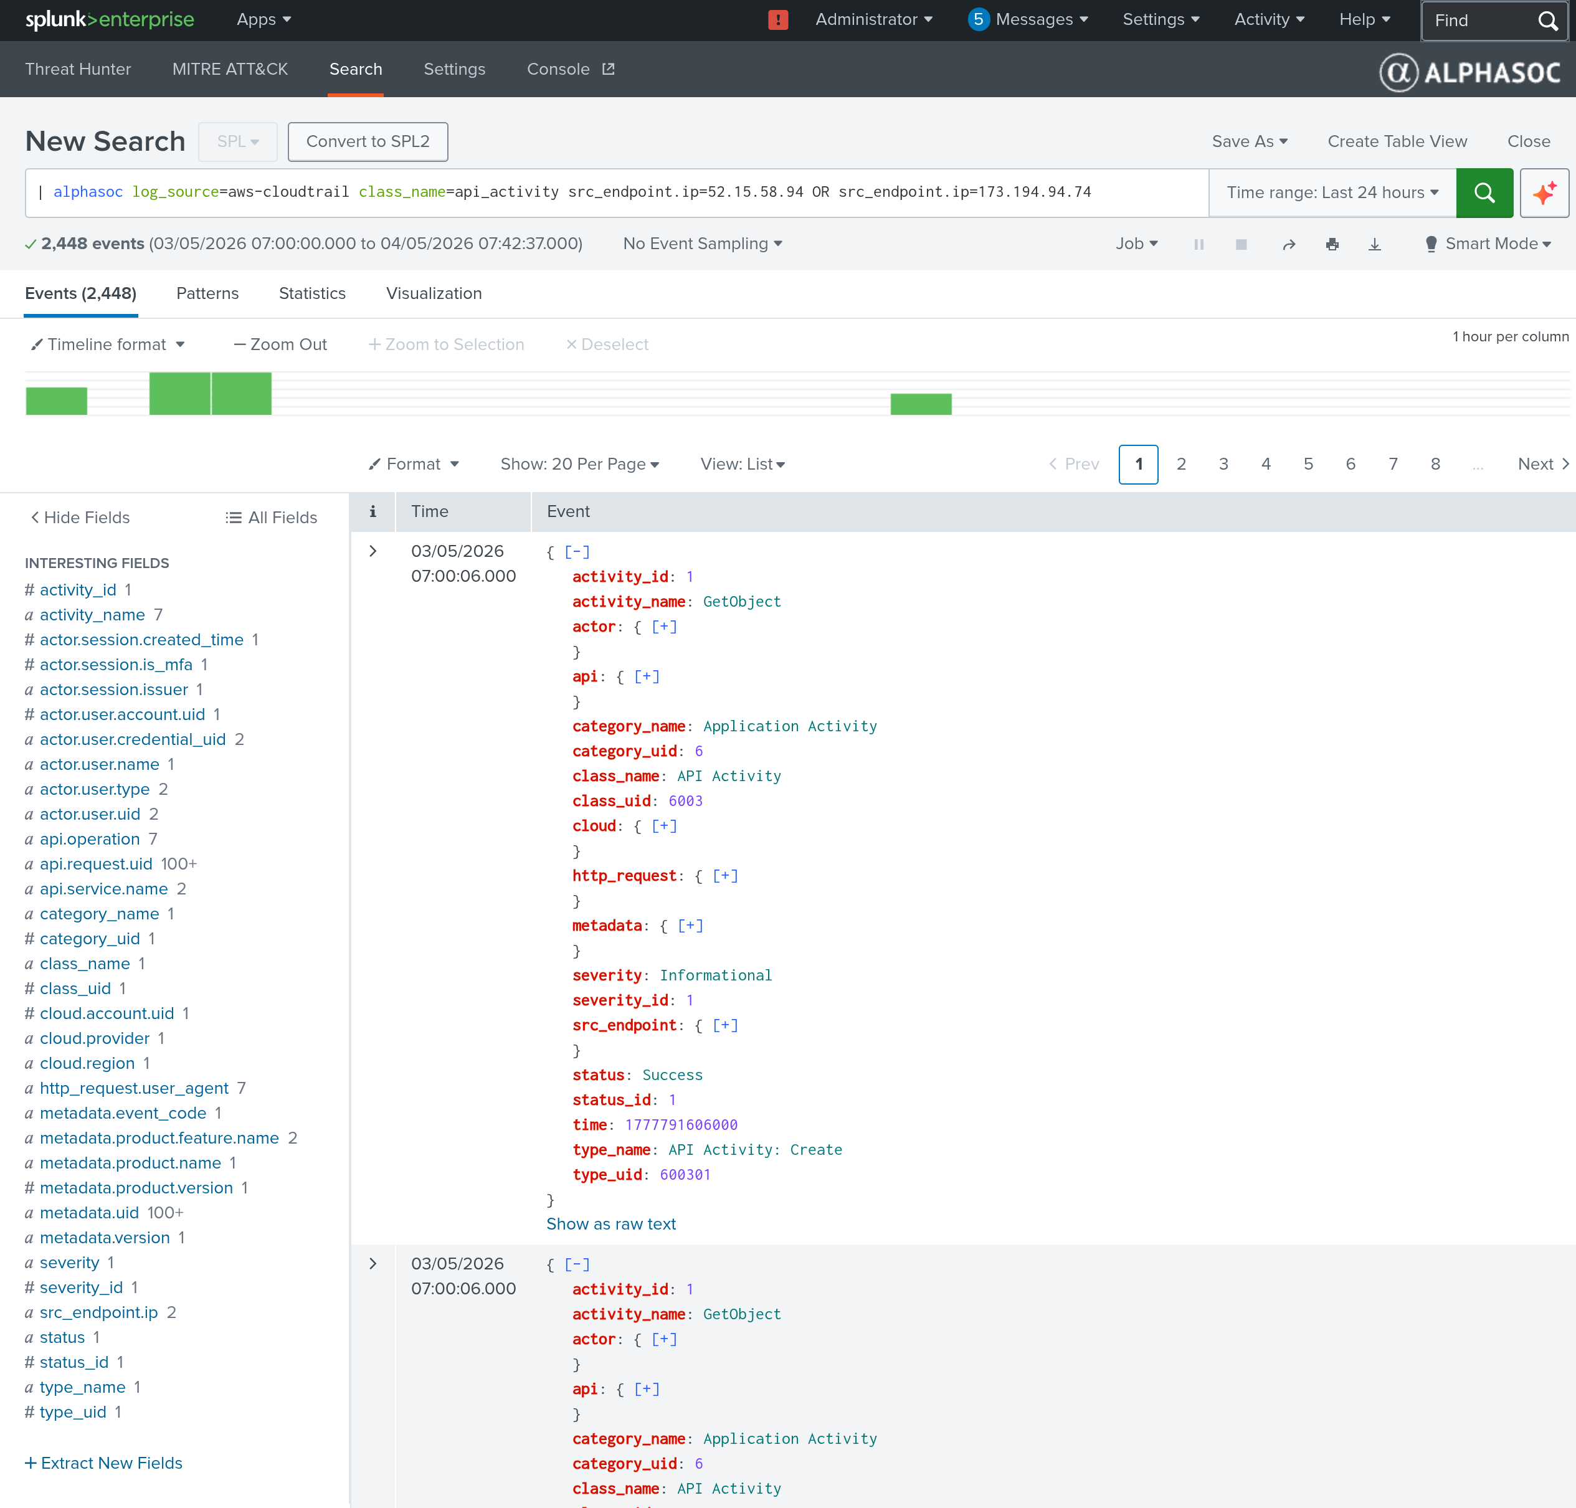The height and width of the screenshot is (1508, 1576).
Task: Click the info column header icon
Action: tap(373, 511)
